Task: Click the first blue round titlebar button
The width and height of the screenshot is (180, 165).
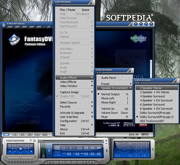Action: tap(136, 24)
